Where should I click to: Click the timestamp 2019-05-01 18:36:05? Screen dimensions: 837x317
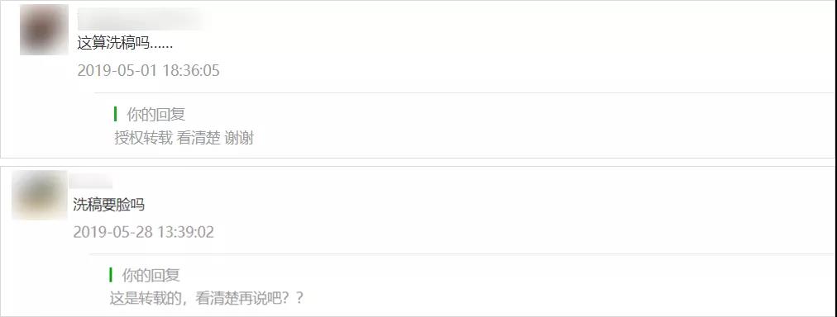click(x=148, y=71)
